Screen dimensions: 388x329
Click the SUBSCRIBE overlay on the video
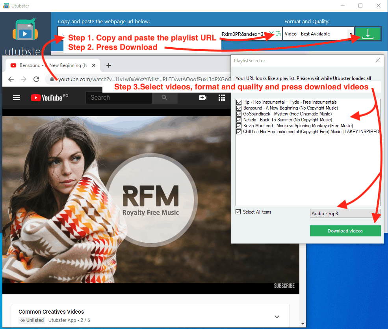(x=284, y=286)
